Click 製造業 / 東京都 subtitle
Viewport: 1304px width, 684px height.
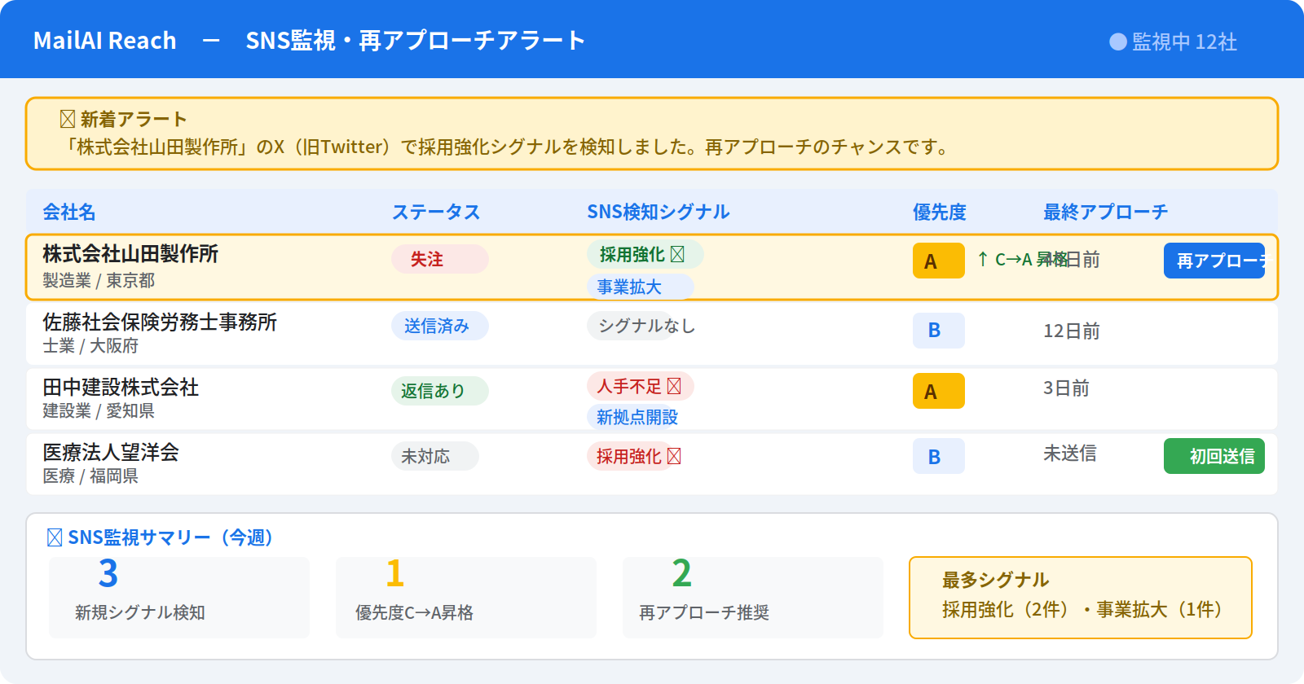click(99, 280)
